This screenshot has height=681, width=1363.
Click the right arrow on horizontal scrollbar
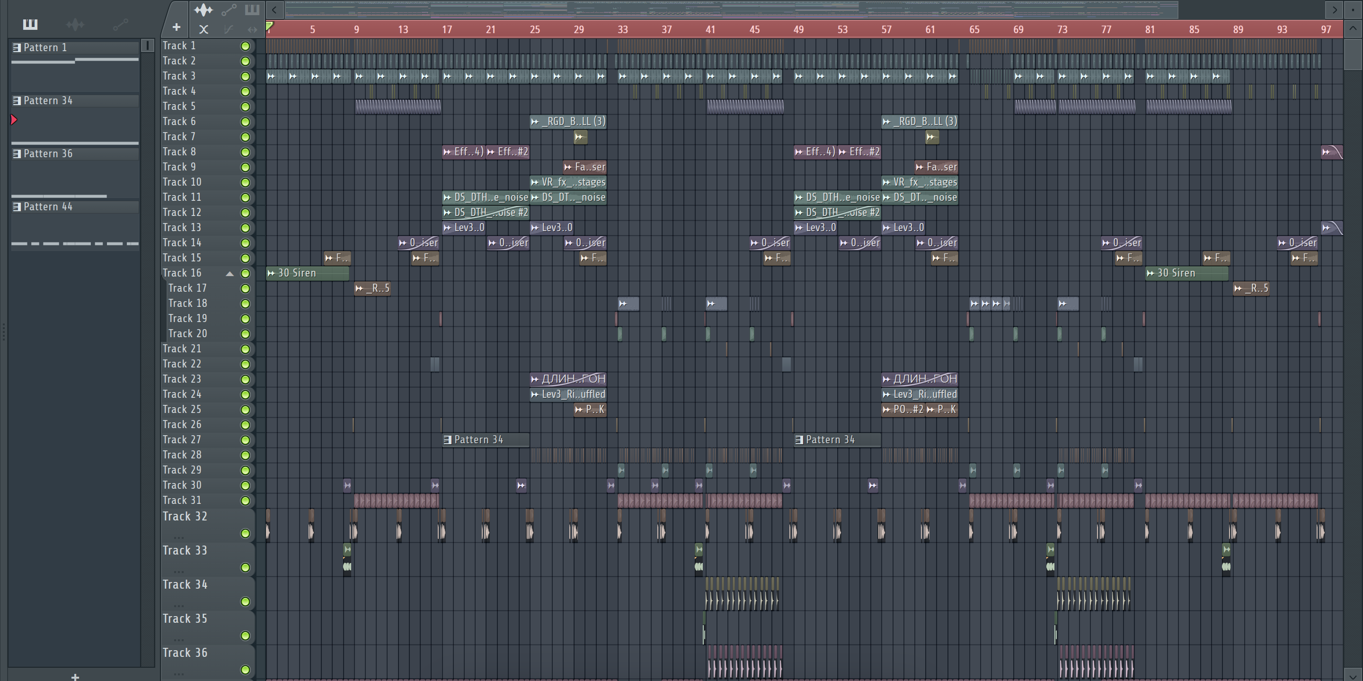click(x=1334, y=9)
